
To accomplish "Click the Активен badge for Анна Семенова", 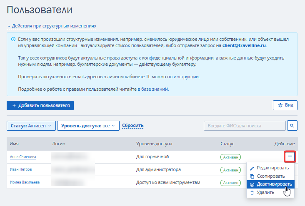I will pos(230,157).
